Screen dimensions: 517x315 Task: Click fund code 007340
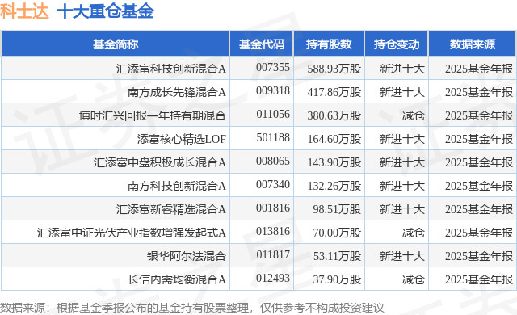pyautogui.click(x=273, y=184)
